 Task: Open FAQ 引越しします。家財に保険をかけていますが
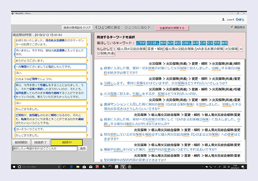point(166,83)
